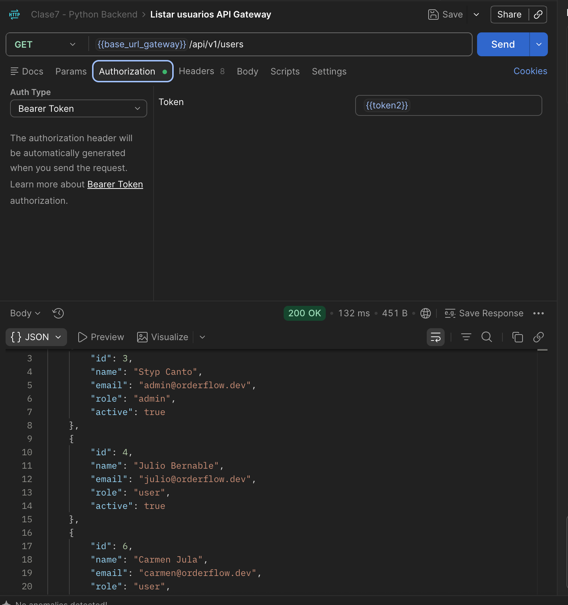Expand the Save options chevron
Image resolution: width=568 pixels, height=605 pixels.
pos(476,15)
